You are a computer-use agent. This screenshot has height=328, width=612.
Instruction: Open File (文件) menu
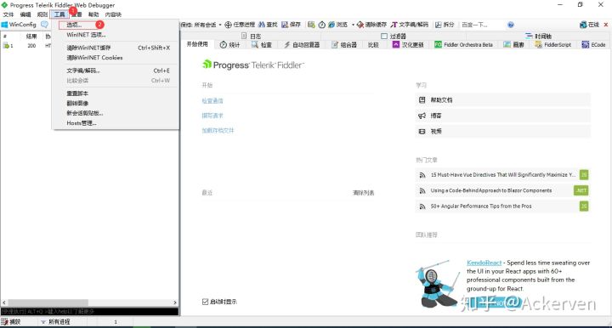8,14
